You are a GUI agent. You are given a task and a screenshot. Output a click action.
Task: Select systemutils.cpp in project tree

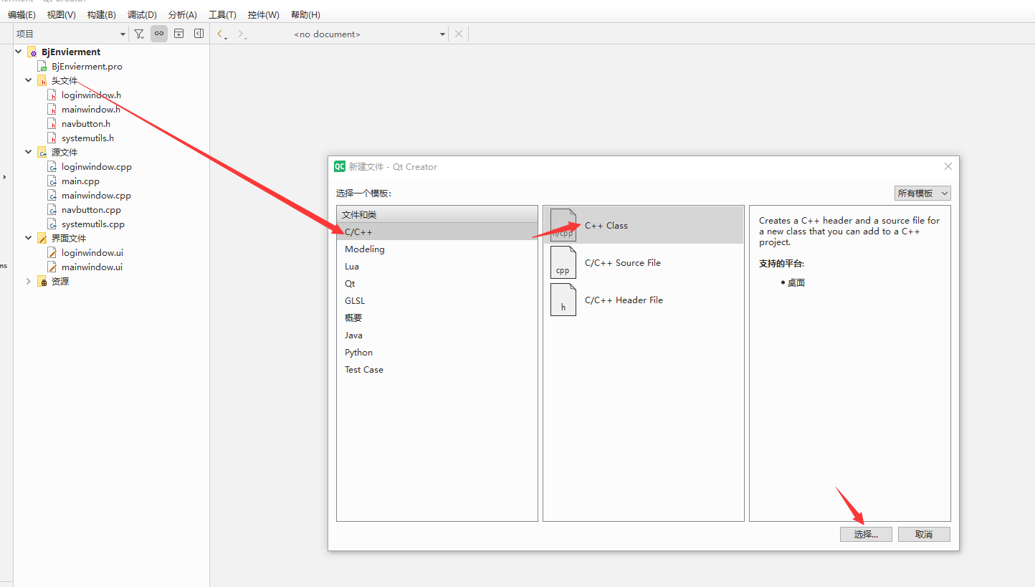point(93,224)
